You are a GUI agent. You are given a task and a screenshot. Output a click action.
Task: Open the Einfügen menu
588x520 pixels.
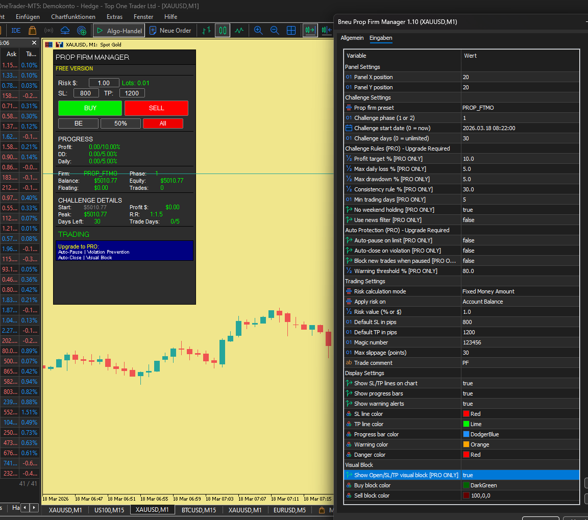point(28,17)
